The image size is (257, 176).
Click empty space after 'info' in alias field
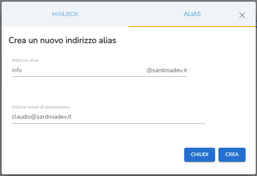point(85,70)
